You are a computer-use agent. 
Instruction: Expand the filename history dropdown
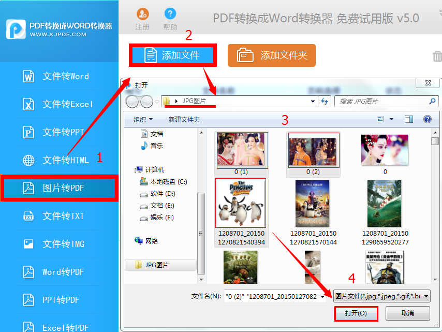click(322, 296)
